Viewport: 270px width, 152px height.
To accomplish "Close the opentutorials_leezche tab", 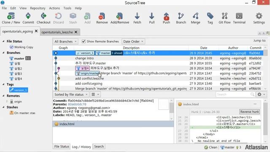I will [76, 32].
